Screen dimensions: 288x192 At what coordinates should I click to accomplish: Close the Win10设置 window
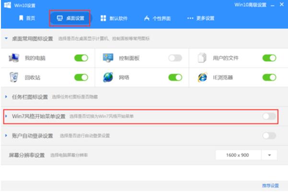click(x=282, y=4)
